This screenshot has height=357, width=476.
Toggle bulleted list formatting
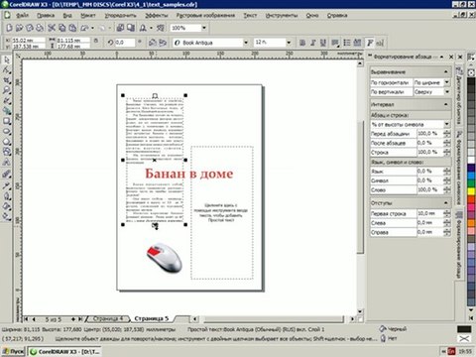(347, 43)
